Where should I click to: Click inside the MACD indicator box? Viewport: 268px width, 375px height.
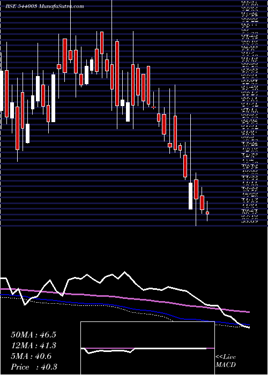pos(147,348)
